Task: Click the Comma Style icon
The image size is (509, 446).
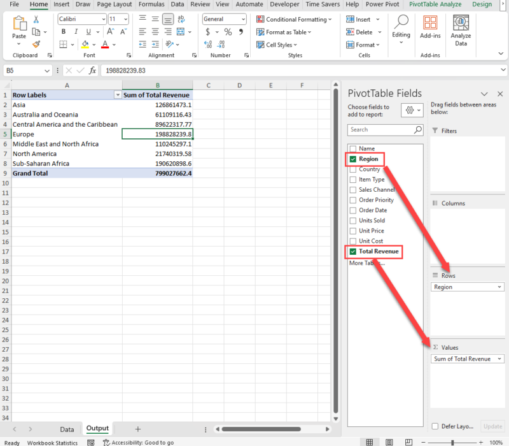Action: point(241,31)
